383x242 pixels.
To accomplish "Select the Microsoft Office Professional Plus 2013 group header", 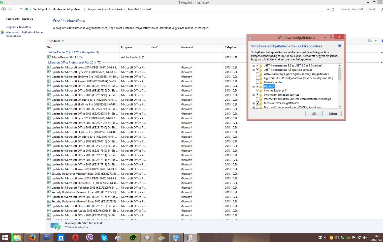I will (x=75, y=63).
